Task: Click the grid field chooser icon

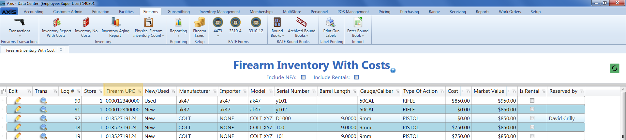Action: click(x=3, y=91)
